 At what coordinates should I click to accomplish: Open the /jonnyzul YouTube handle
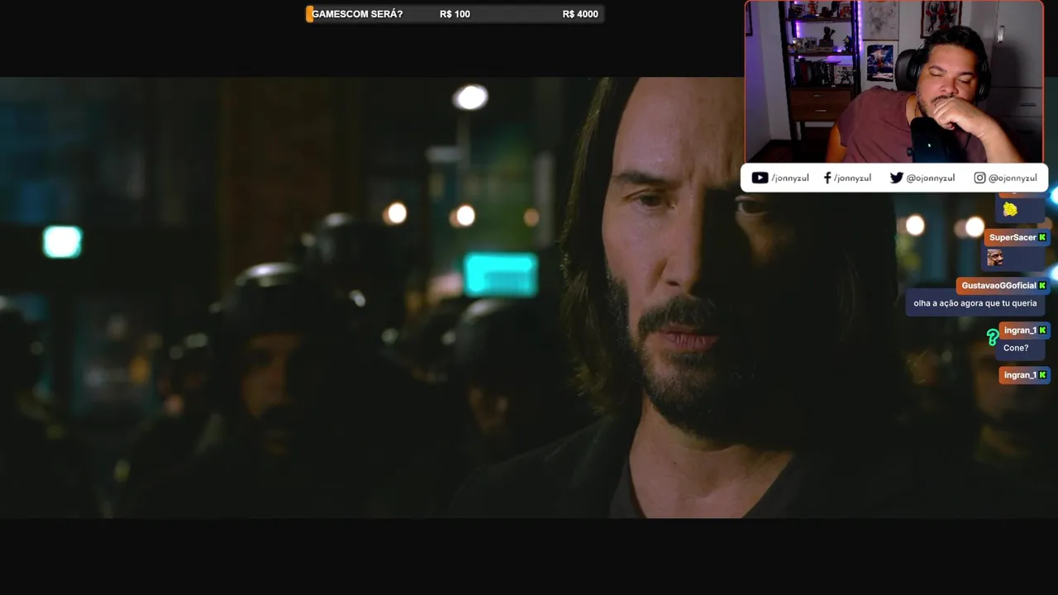coord(790,178)
